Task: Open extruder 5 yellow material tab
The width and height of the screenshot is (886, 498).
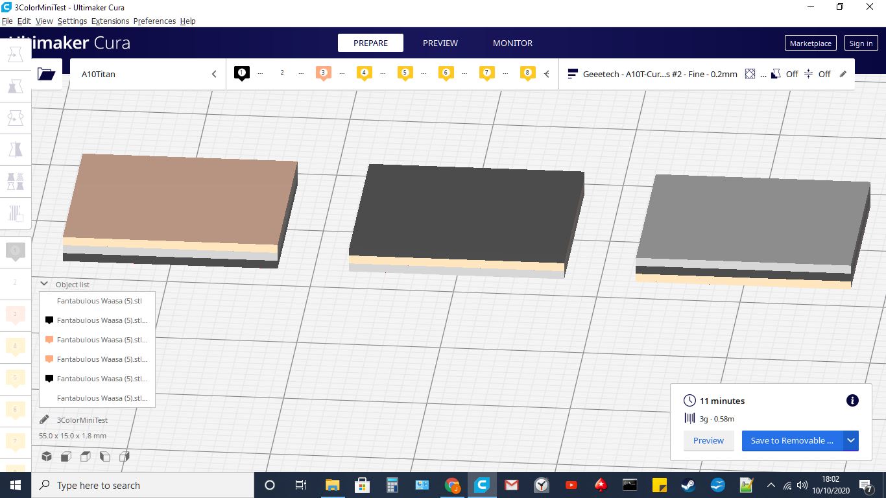Action: [x=405, y=73]
